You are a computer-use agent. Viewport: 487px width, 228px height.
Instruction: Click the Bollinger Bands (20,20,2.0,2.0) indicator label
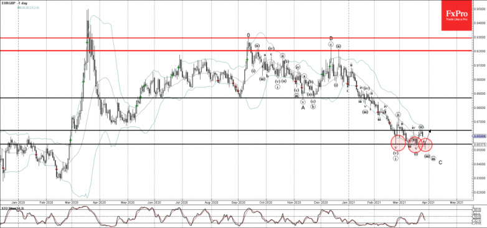point(28,7)
